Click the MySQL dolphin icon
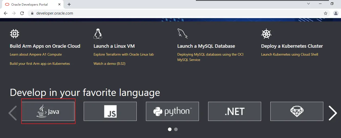 coord(182,34)
